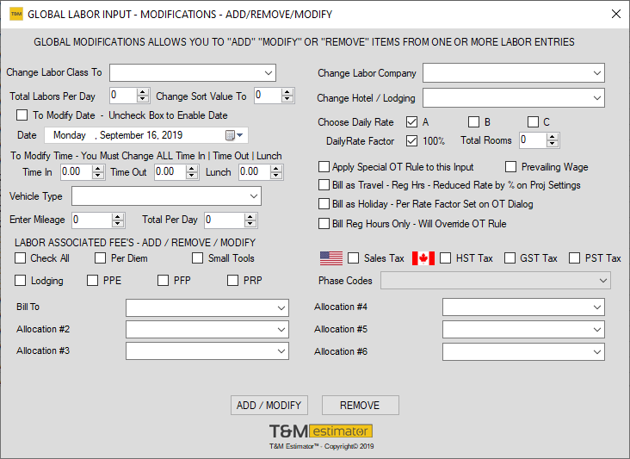This screenshot has height=459, width=630.
Task: Check the PPE checkbox
Action: tap(93, 280)
